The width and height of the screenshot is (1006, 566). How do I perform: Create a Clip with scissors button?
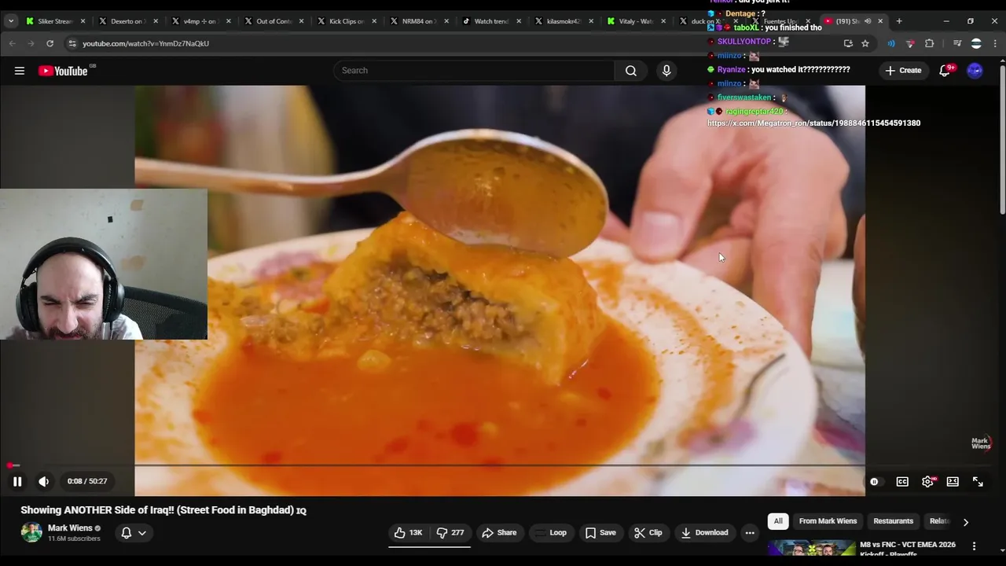click(648, 533)
